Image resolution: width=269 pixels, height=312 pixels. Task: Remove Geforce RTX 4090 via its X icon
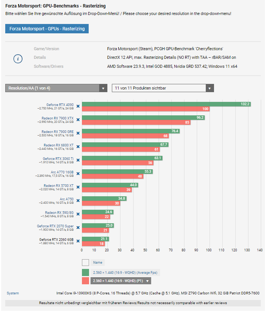click(78, 106)
